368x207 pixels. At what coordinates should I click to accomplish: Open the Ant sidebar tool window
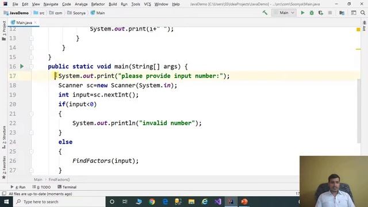tap(364, 26)
